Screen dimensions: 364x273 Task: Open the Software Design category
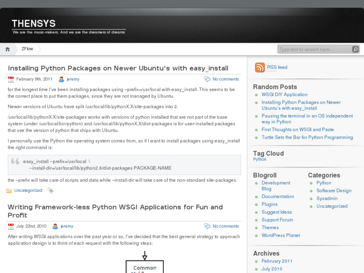click(x=333, y=190)
